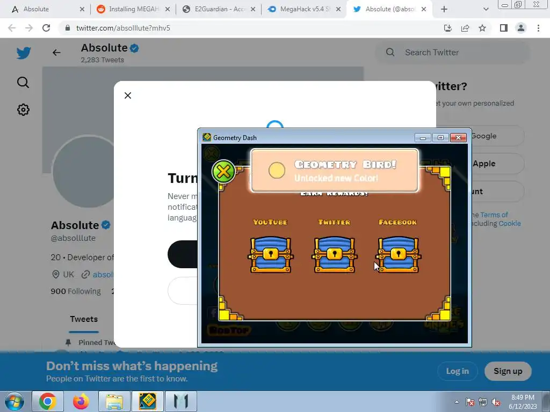
Task: Click the Action Center flag tray icon
Action: [x=470, y=402]
